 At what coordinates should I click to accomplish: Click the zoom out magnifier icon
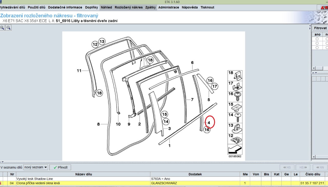[8, 28]
